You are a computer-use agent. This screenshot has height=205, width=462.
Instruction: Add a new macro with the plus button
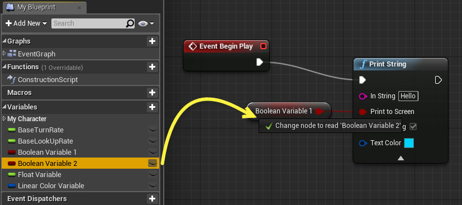(x=152, y=93)
